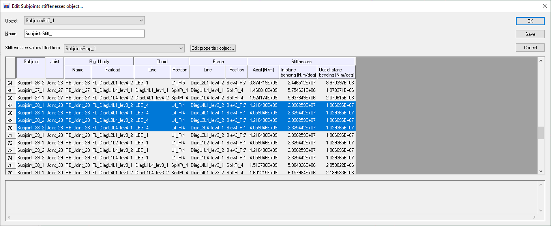
Task: Select row header number 71
Action: (11, 135)
